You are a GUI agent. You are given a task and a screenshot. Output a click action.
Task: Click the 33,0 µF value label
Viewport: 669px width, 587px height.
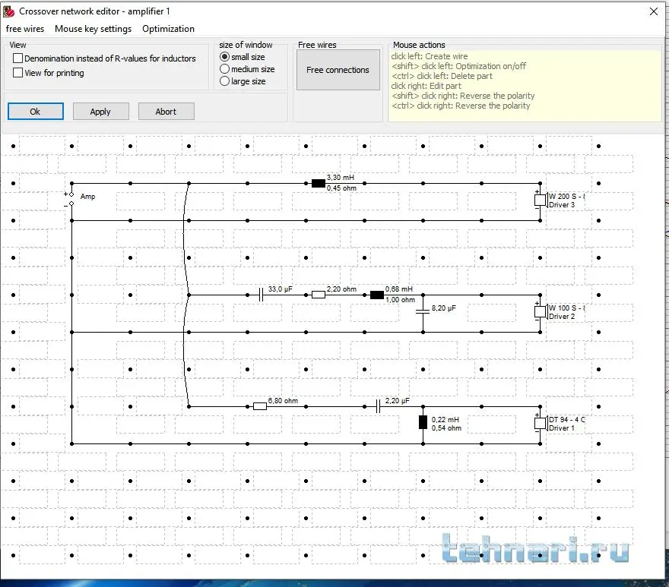coord(280,289)
